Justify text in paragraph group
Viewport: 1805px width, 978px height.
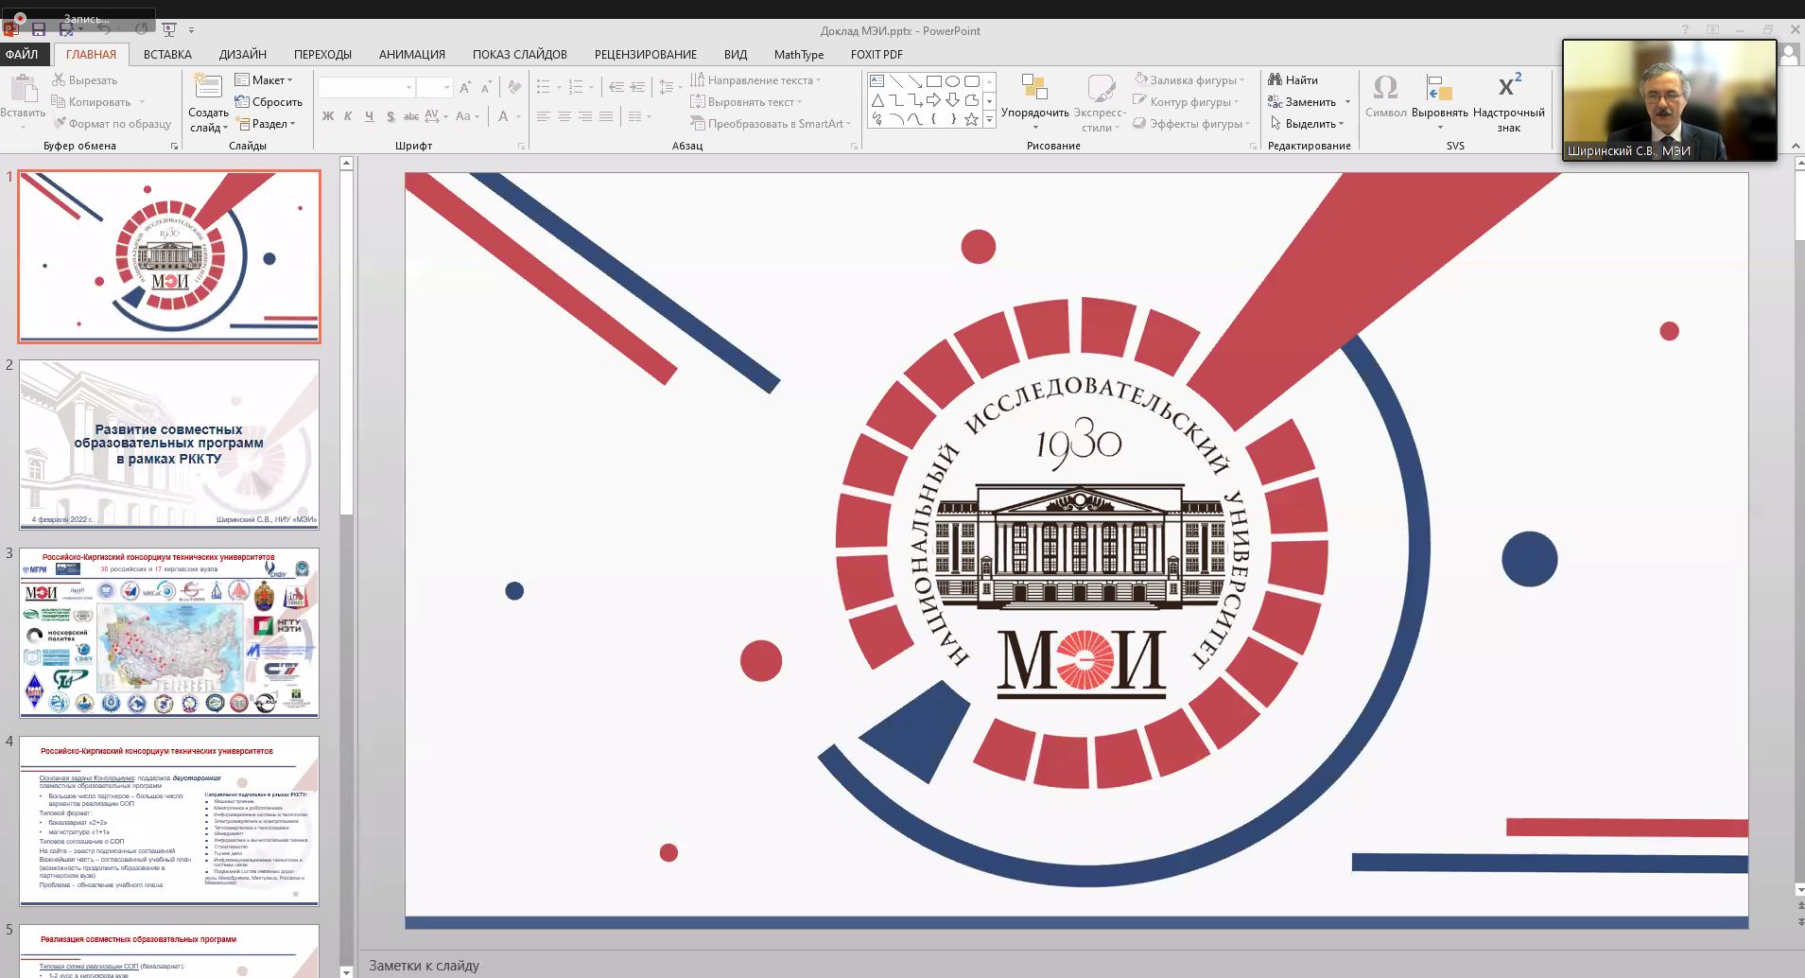[x=606, y=116]
